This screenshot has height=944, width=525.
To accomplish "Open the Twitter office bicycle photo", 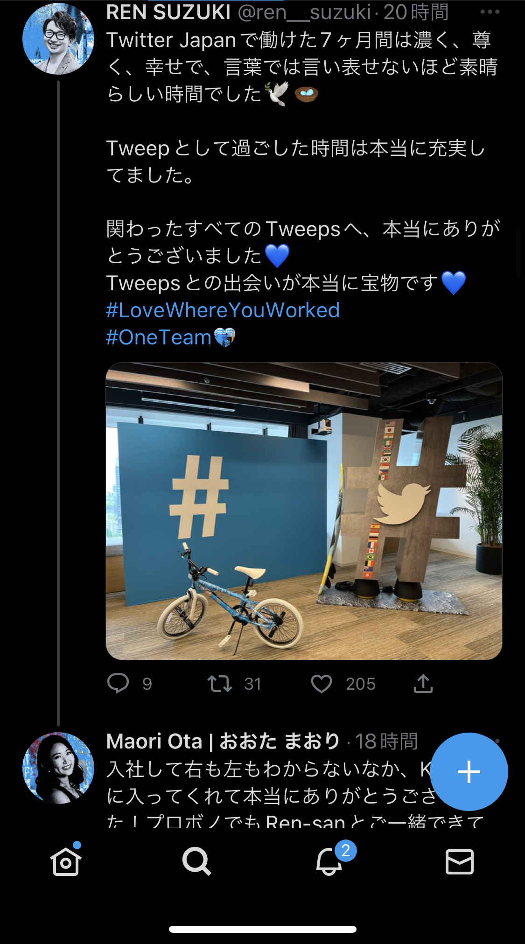I will click(x=304, y=511).
